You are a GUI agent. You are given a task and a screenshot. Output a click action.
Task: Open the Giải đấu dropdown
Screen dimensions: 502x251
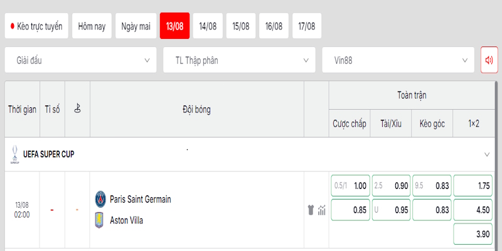81,60
